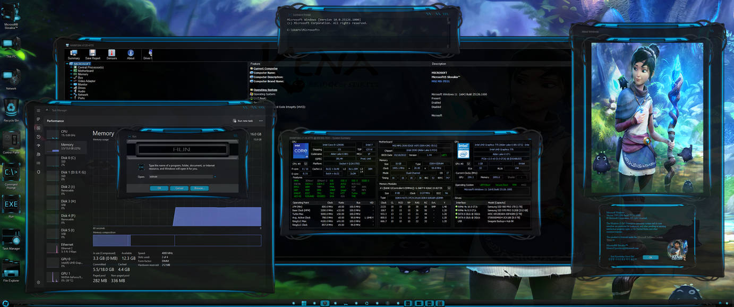Open the Recycle Bin desktop icon

11,110
